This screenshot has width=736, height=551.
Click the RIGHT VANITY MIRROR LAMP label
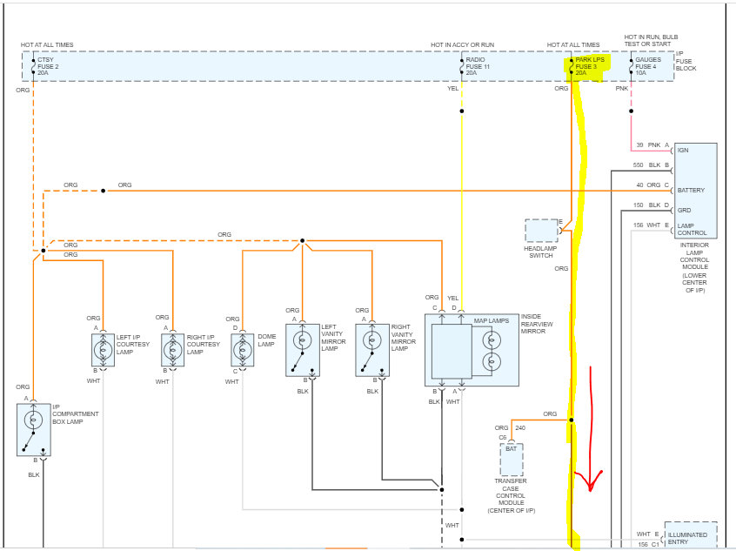403,338
